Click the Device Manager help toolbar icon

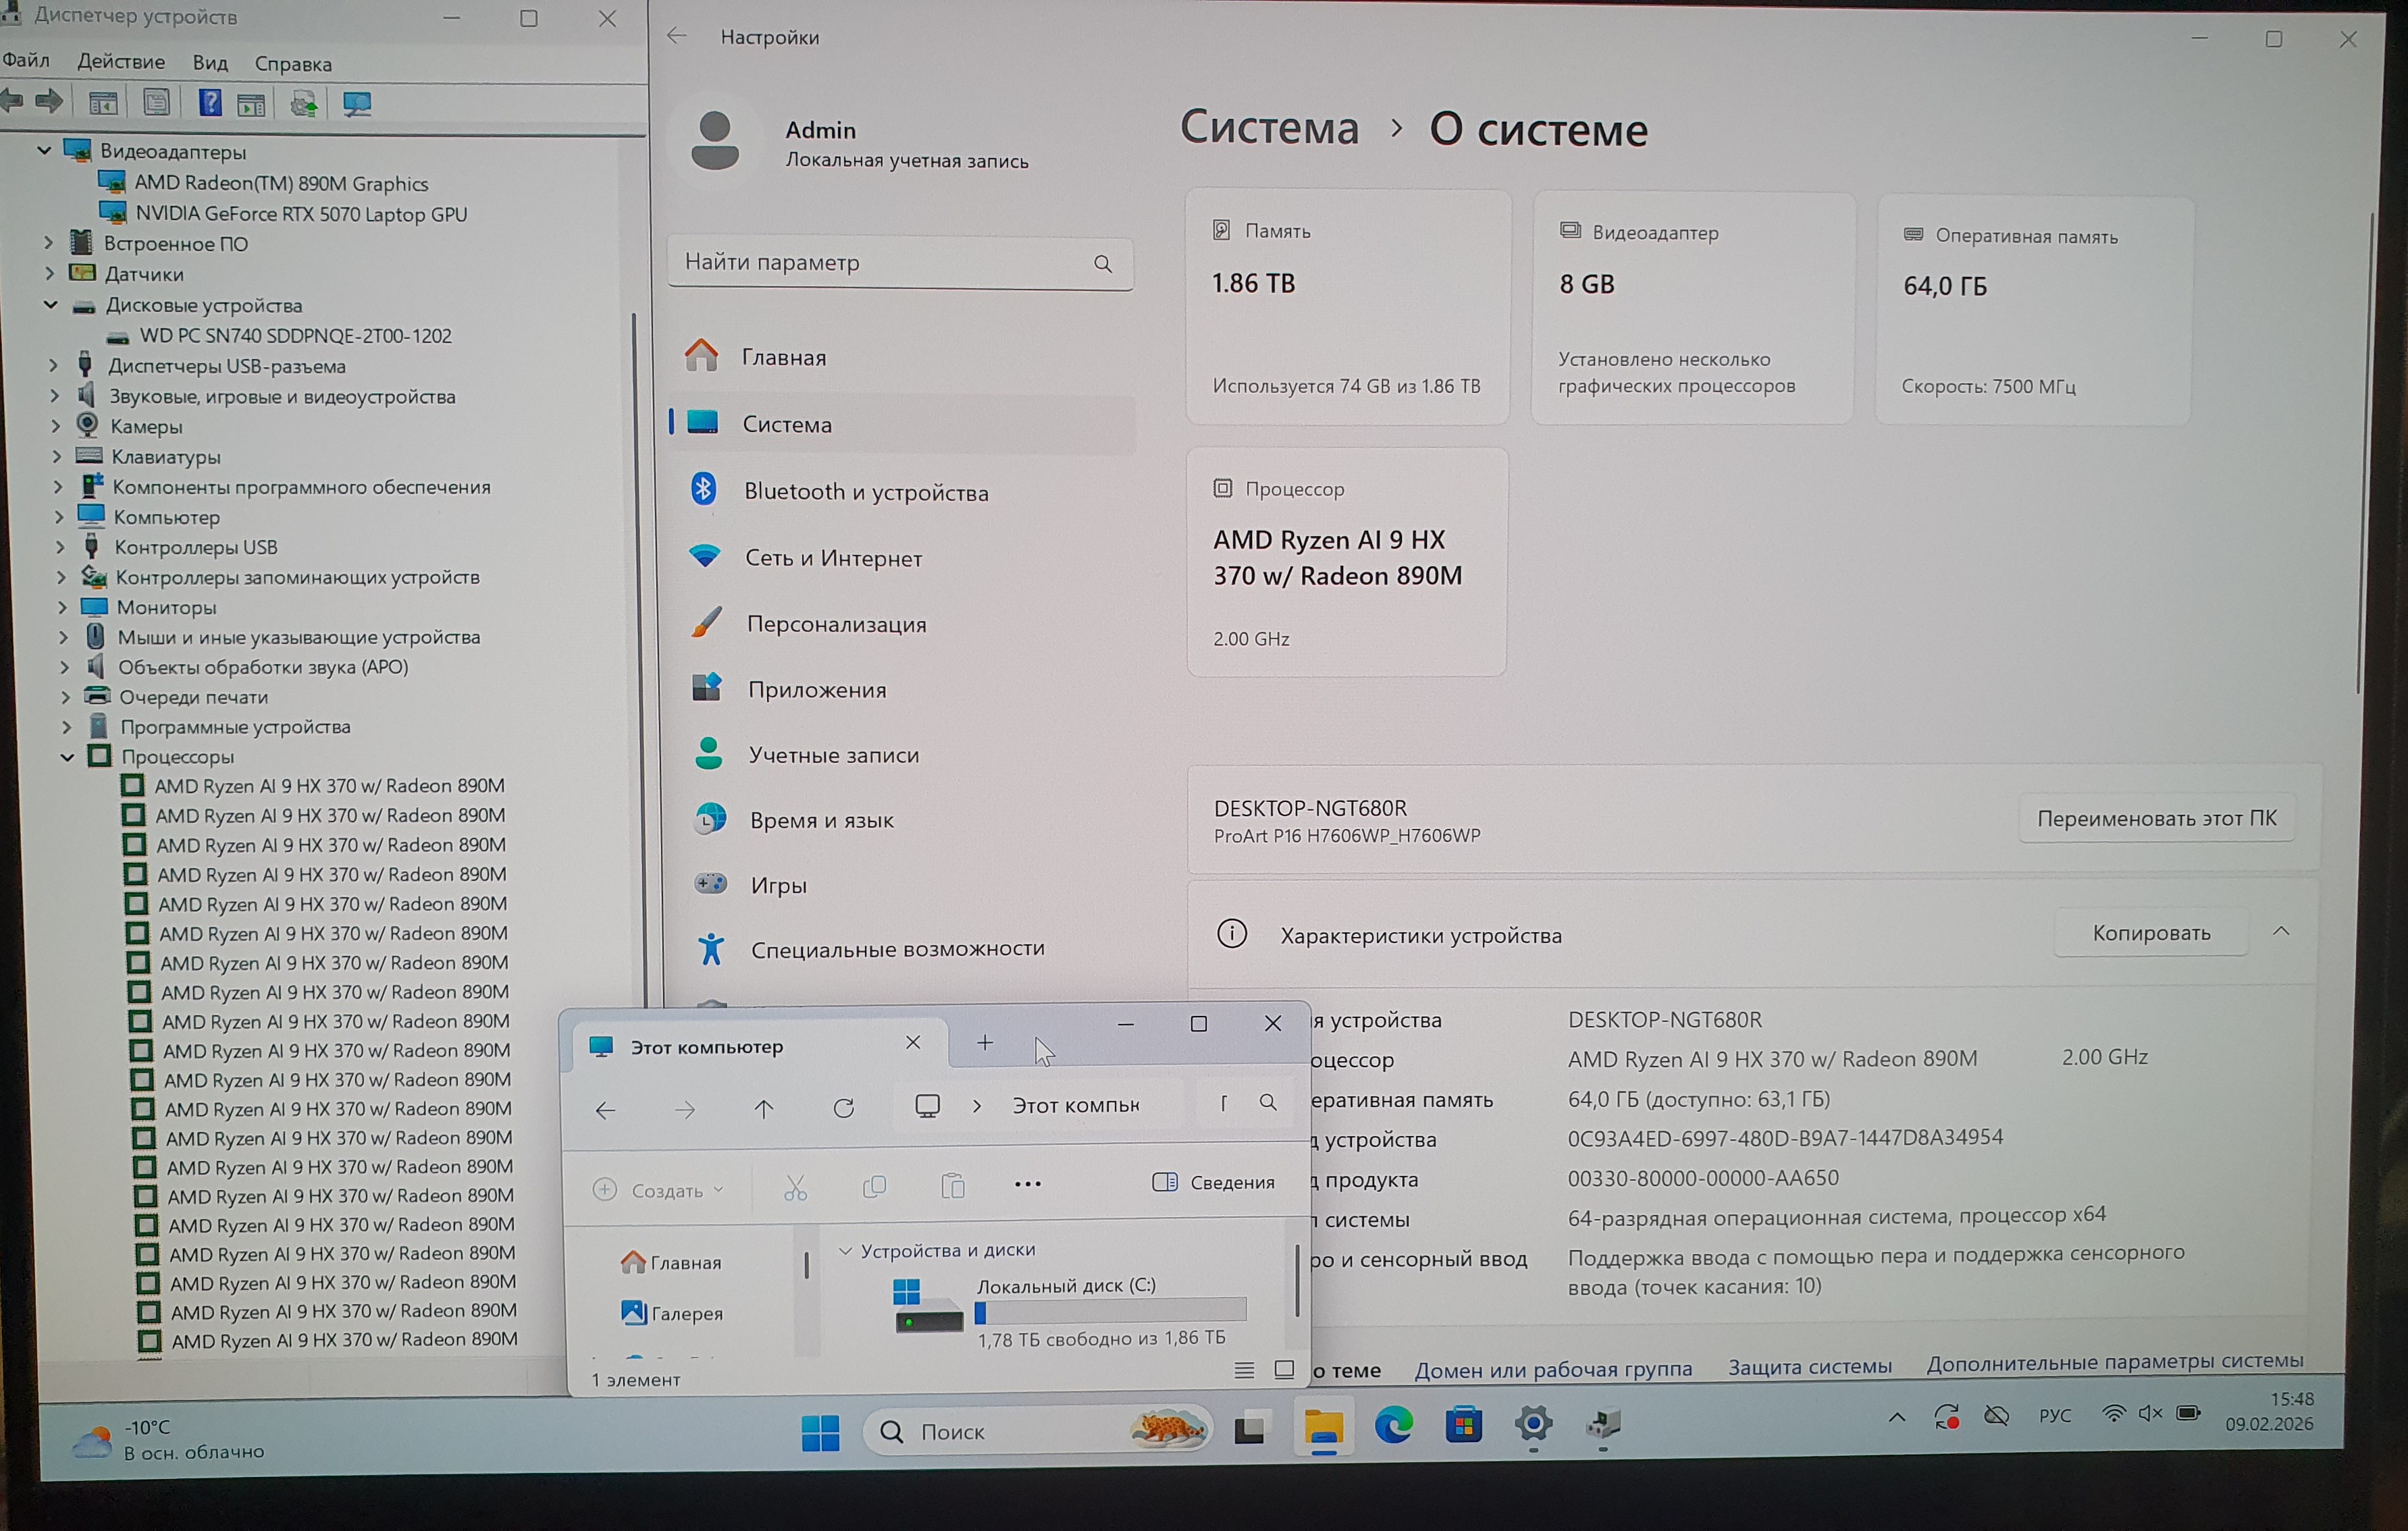pyautogui.click(x=210, y=103)
